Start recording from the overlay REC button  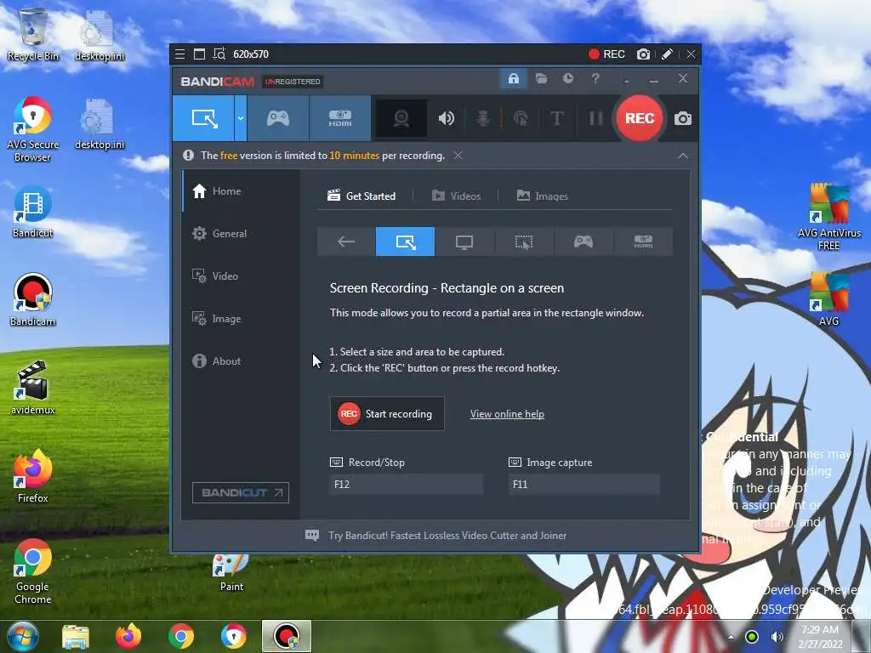(606, 54)
